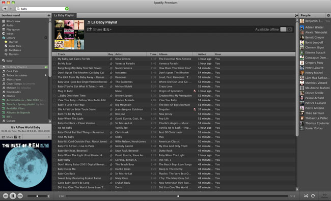Toggle Available offline switch
This screenshot has width=331, height=201.
[x=287, y=30]
